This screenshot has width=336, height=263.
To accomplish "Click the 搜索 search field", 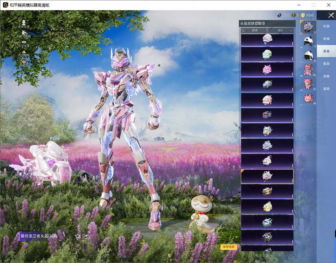I will [254, 31].
